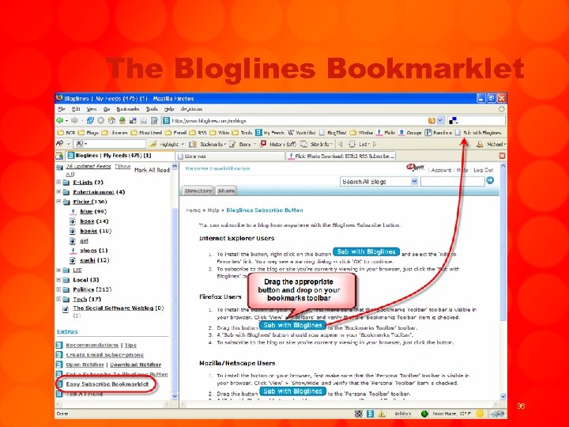569x427 pixels.
Task: Expand the Politics folder
Action: pos(58,289)
